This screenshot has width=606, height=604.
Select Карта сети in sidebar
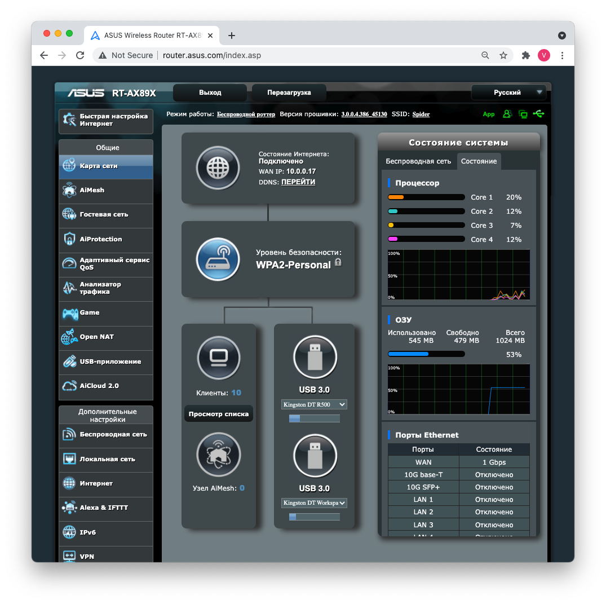pos(106,166)
